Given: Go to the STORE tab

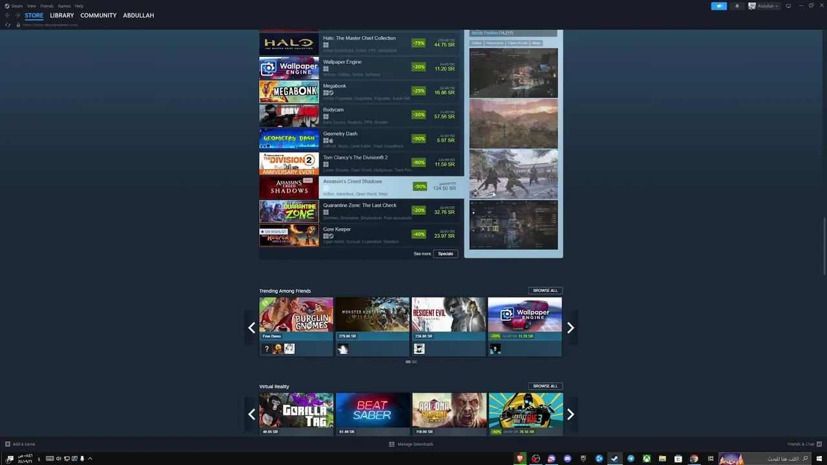Looking at the screenshot, I should point(34,15).
